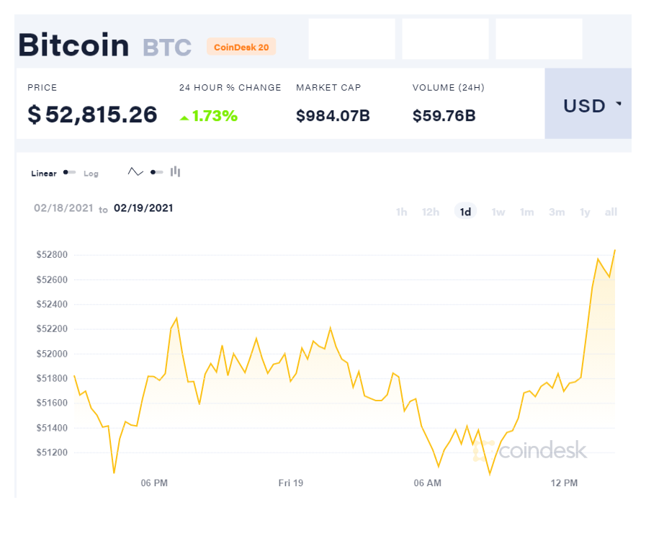Select the 1w time range
This screenshot has width=646, height=541.
pos(498,212)
